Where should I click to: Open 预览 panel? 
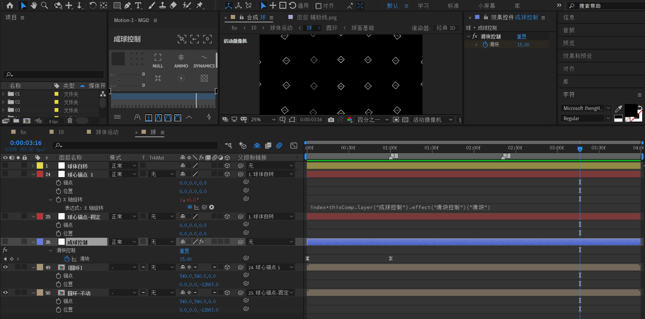(x=569, y=43)
